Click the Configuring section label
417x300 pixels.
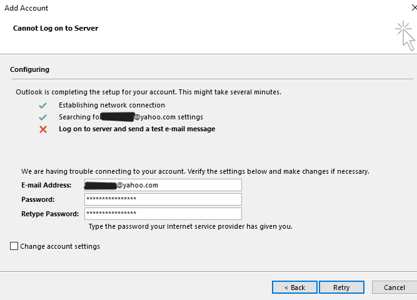click(x=29, y=69)
